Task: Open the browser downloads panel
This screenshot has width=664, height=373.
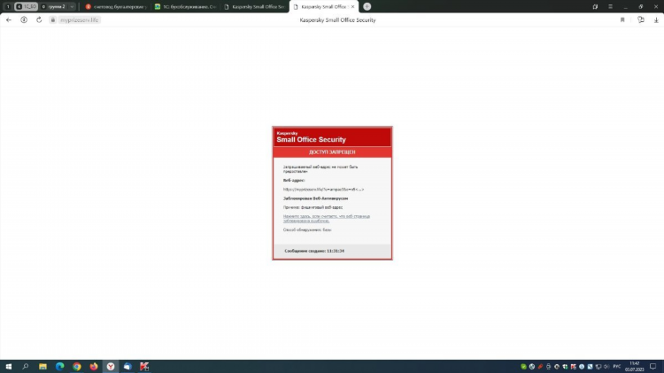Action: pos(656,19)
